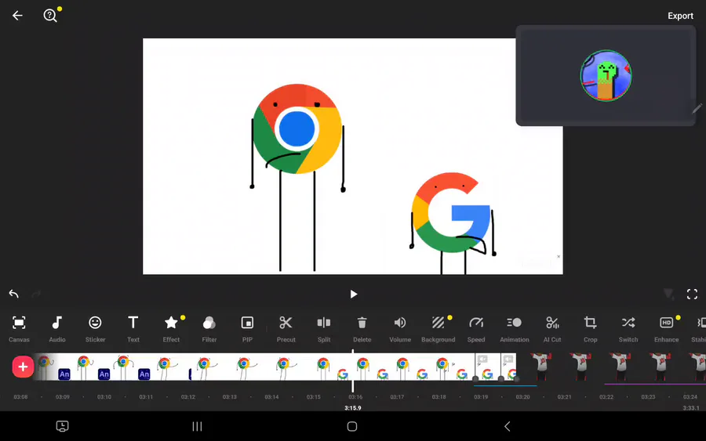Enter fullscreen preview mode
Viewport: 706px width, 441px height.
pyautogui.click(x=692, y=294)
